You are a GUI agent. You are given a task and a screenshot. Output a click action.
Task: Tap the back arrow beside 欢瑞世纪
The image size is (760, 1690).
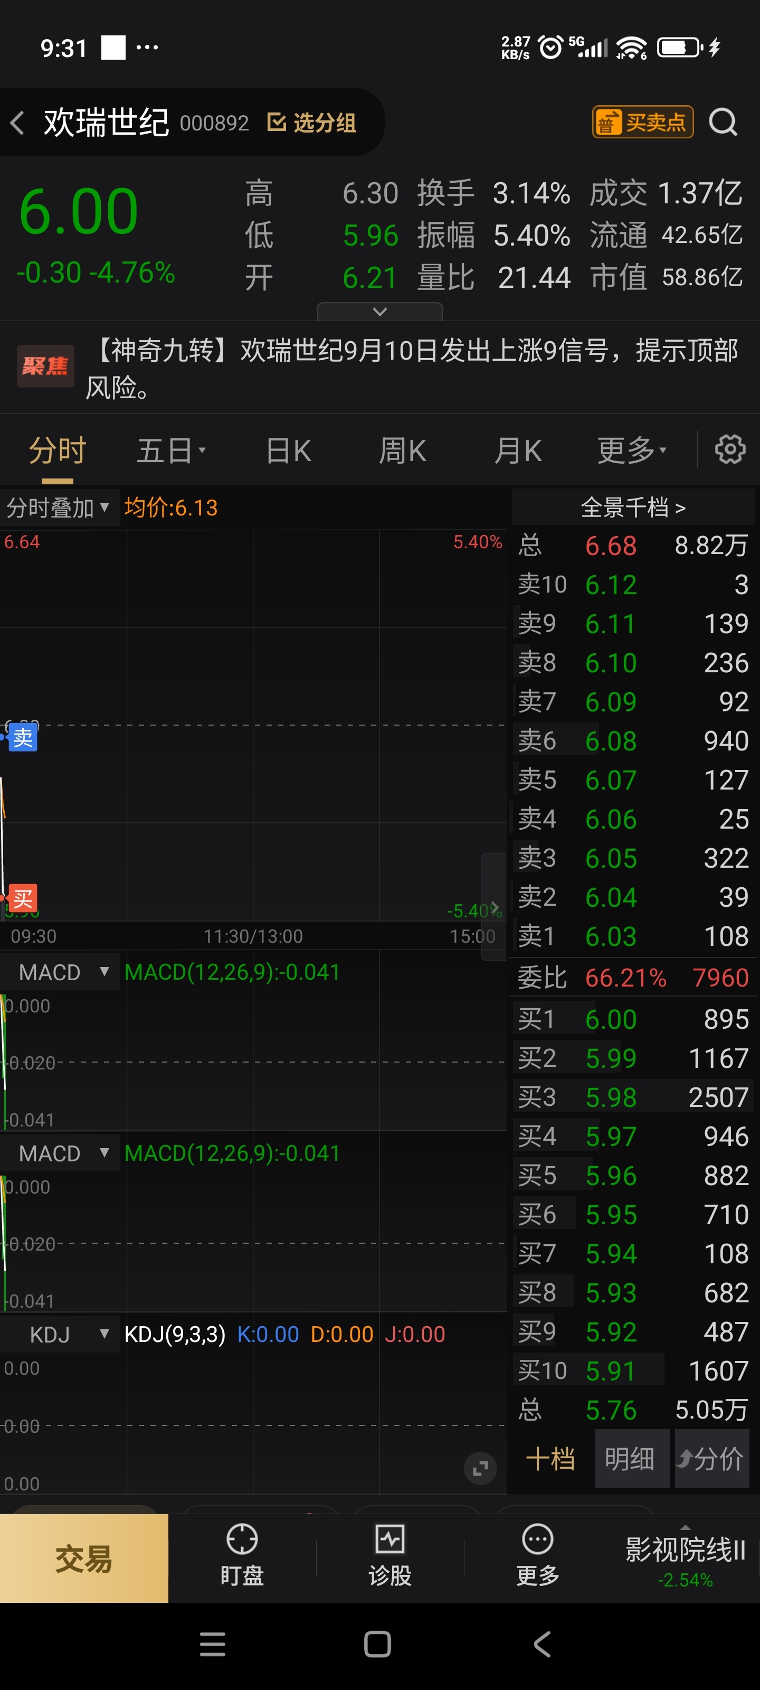(18, 123)
